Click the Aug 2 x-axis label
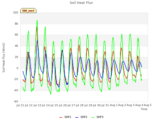 point(122,105)
